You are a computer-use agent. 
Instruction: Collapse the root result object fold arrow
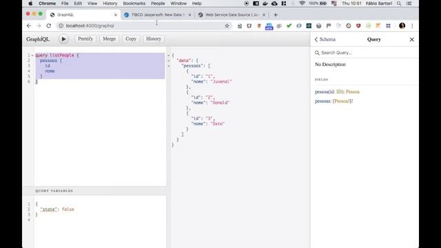(x=168, y=55)
